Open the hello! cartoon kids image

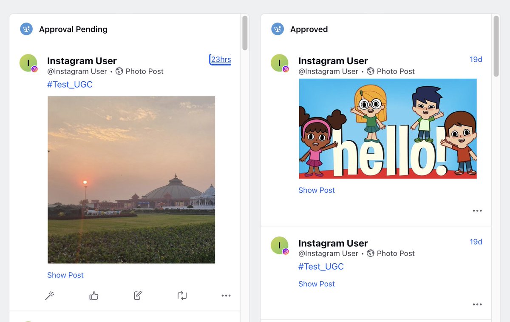coord(388,128)
